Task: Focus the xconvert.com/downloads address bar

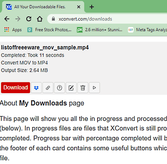Action: click(107, 19)
